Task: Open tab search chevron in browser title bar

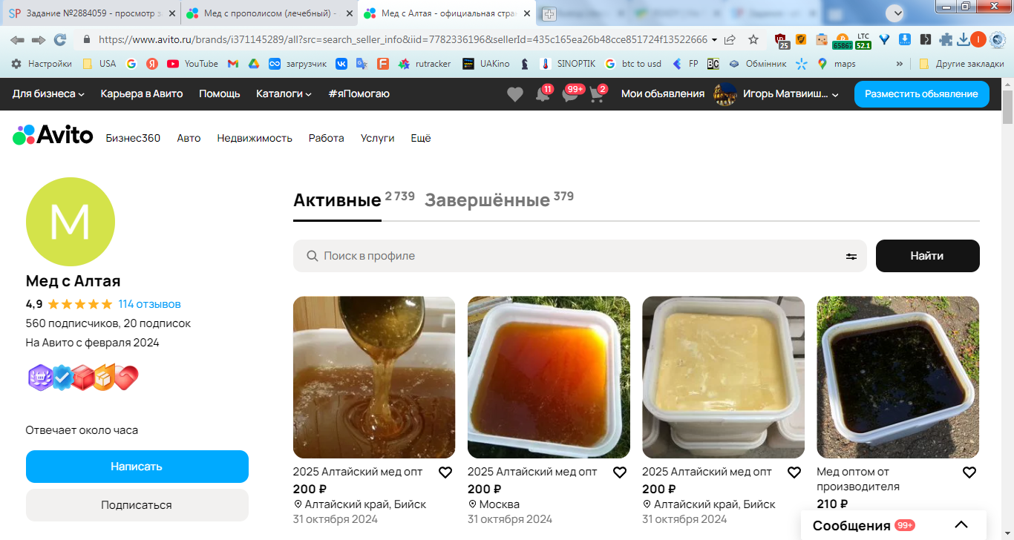Action: (x=895, y=13)
